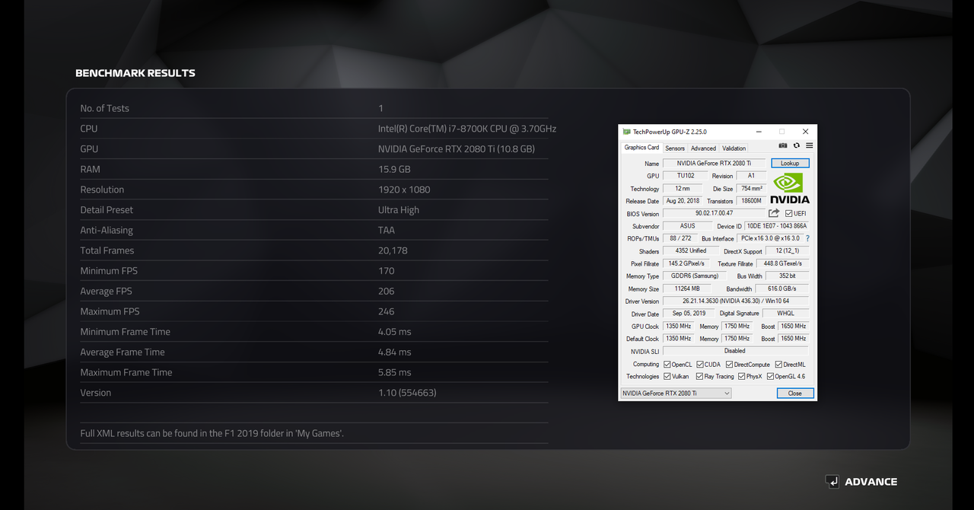Screen dimensions: 974x510
Task: Click the Device ID field
Action: coord(777,226)
